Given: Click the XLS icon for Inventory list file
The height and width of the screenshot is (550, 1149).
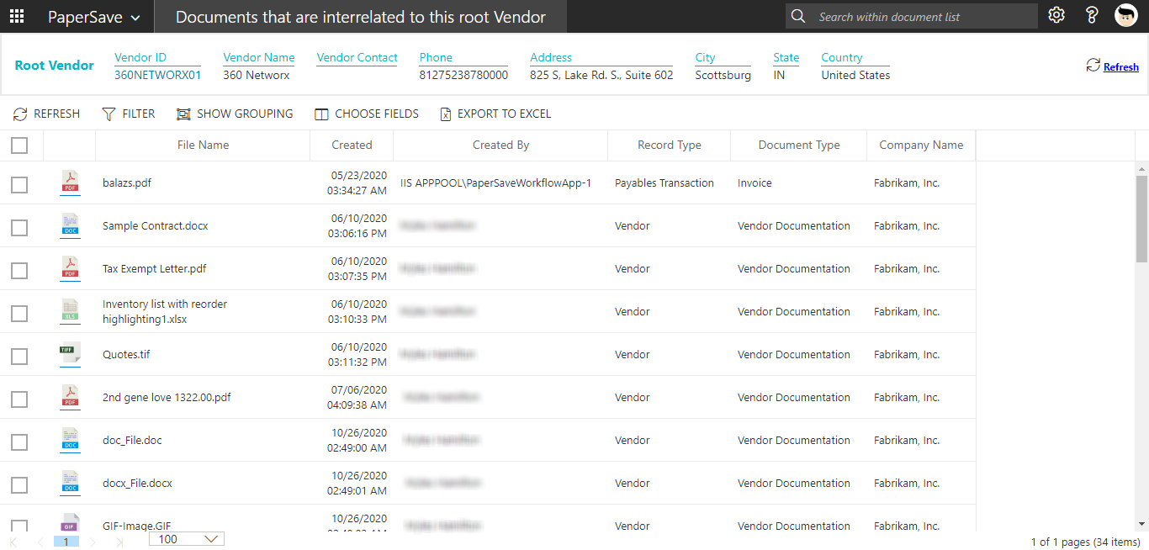Looking at the screenshot, I should pyautogui.click(x=70, y=311).
